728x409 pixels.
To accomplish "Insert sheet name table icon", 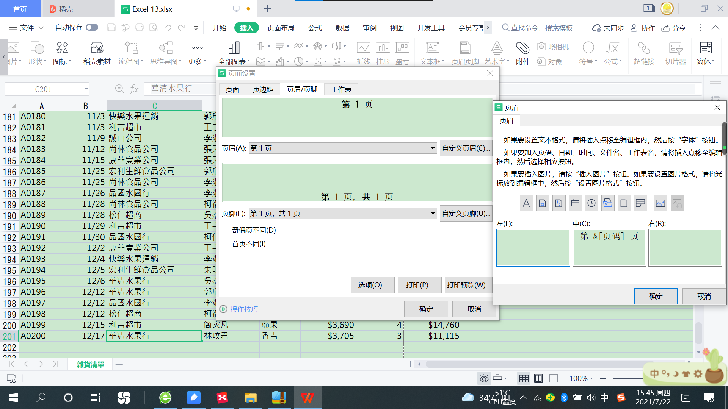I will pyautogui.click(x=640, y=203).
